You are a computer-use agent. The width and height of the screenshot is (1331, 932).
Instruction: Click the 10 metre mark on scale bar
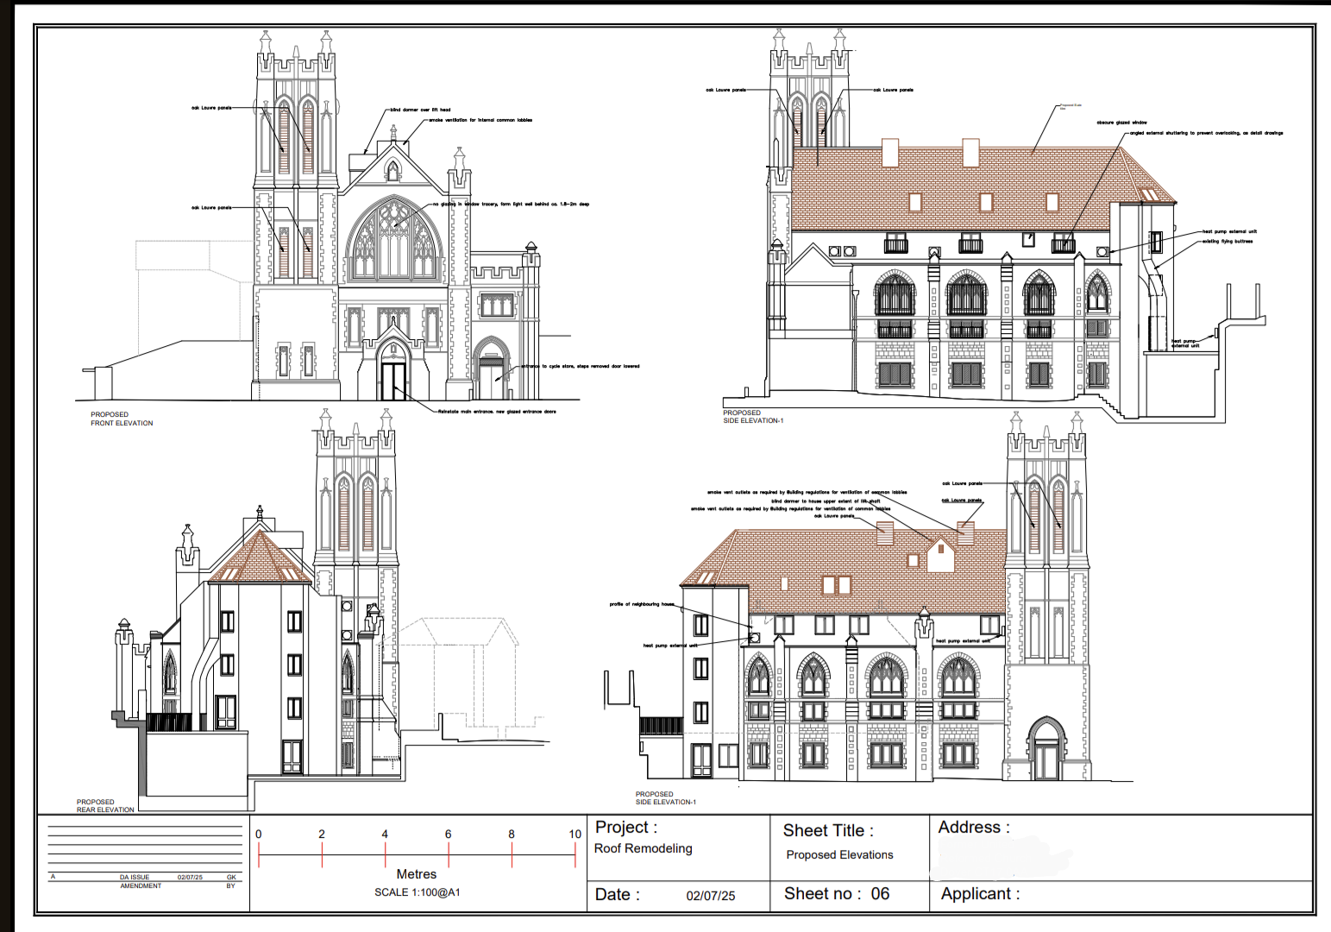574,834
